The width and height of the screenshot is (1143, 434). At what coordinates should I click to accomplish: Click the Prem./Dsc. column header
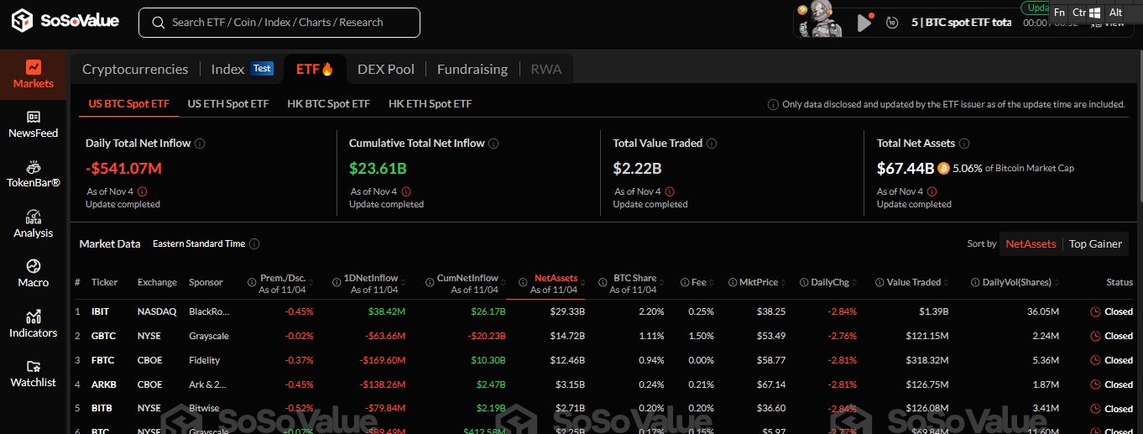(x=280, y=283)
